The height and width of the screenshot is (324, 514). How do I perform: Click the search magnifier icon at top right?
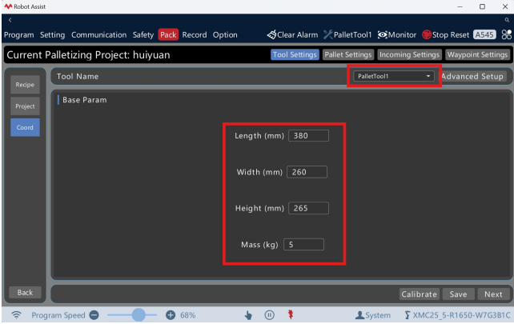pyautogui.click(x=507, y=20)
